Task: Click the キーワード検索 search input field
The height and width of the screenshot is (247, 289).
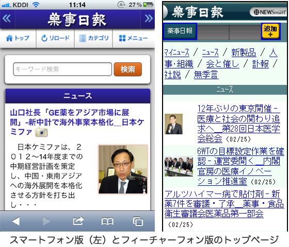Action: tap(62, 69)
